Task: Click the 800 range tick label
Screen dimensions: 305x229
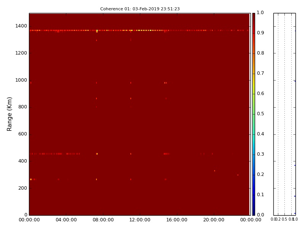Action: coord(22,107)
